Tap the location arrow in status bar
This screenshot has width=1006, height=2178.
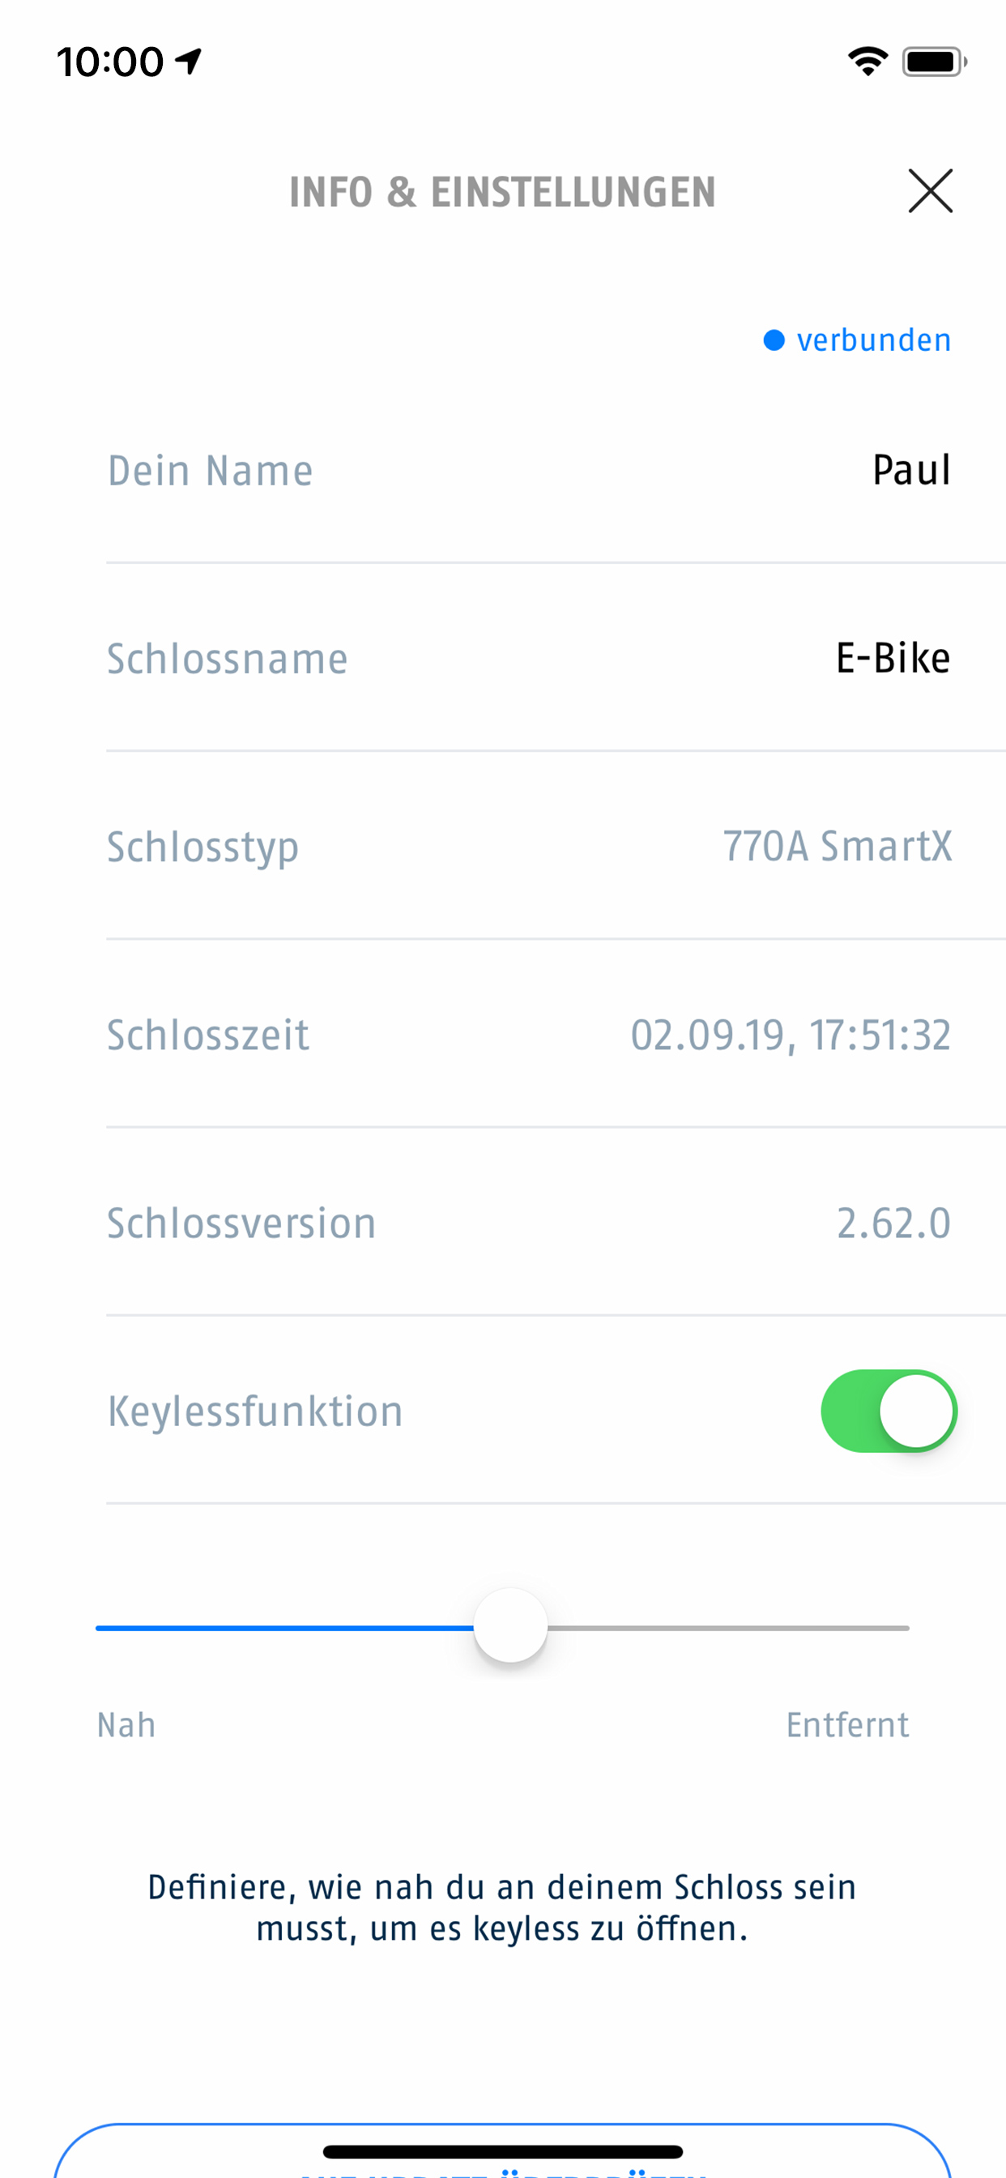click(189, 61)
